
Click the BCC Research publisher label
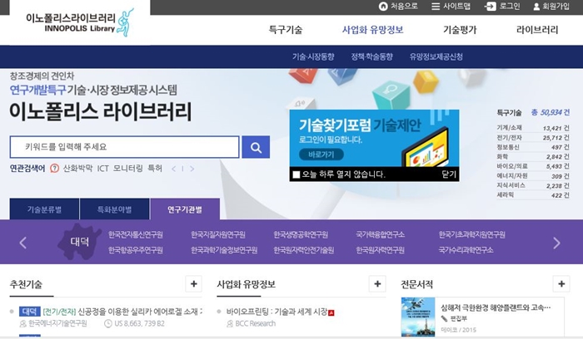[x=256, y=323]
